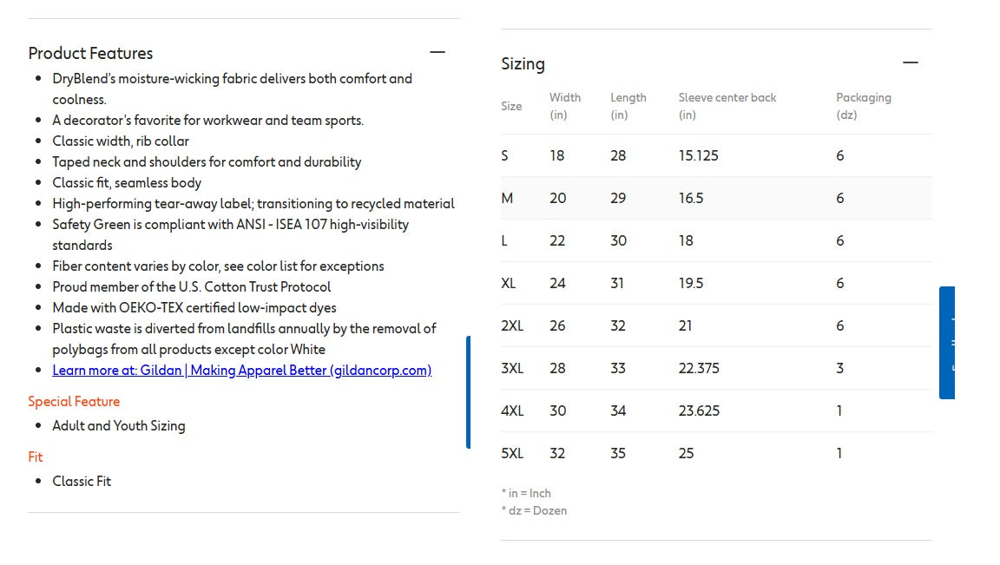Image resolution: width=1000 pixels, height=565 pixels.
Task: Click the Adult and Youth Sizing bullet
Action: [119, 426]
